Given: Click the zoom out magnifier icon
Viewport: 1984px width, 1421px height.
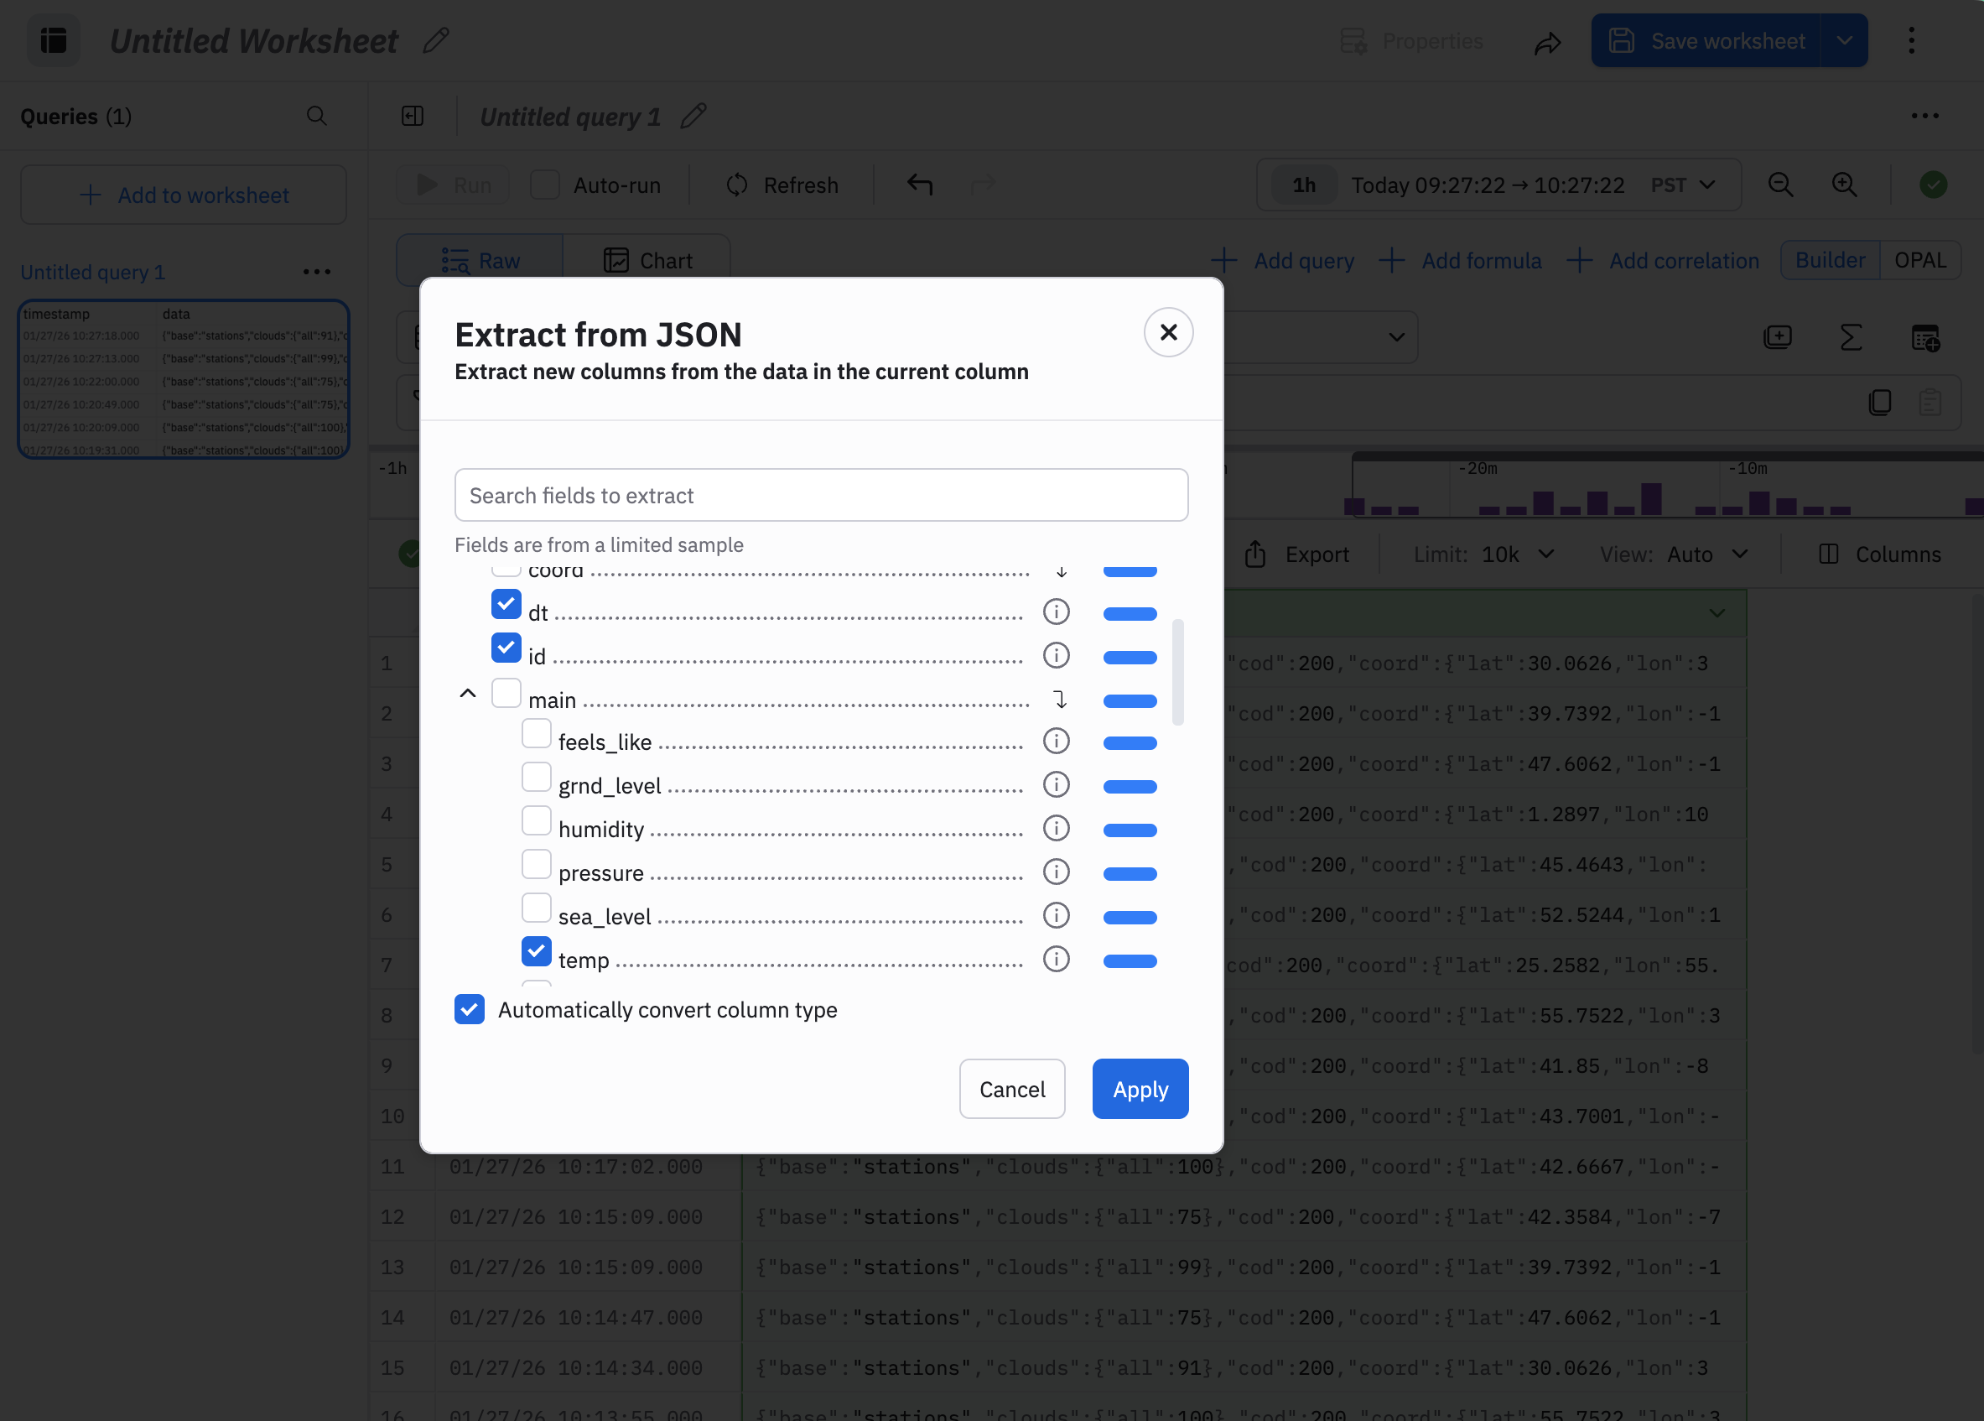Looking at the screenshot, I should [1779, 185].
